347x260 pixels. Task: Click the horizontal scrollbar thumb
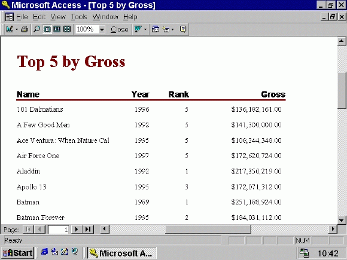[208, 230]
